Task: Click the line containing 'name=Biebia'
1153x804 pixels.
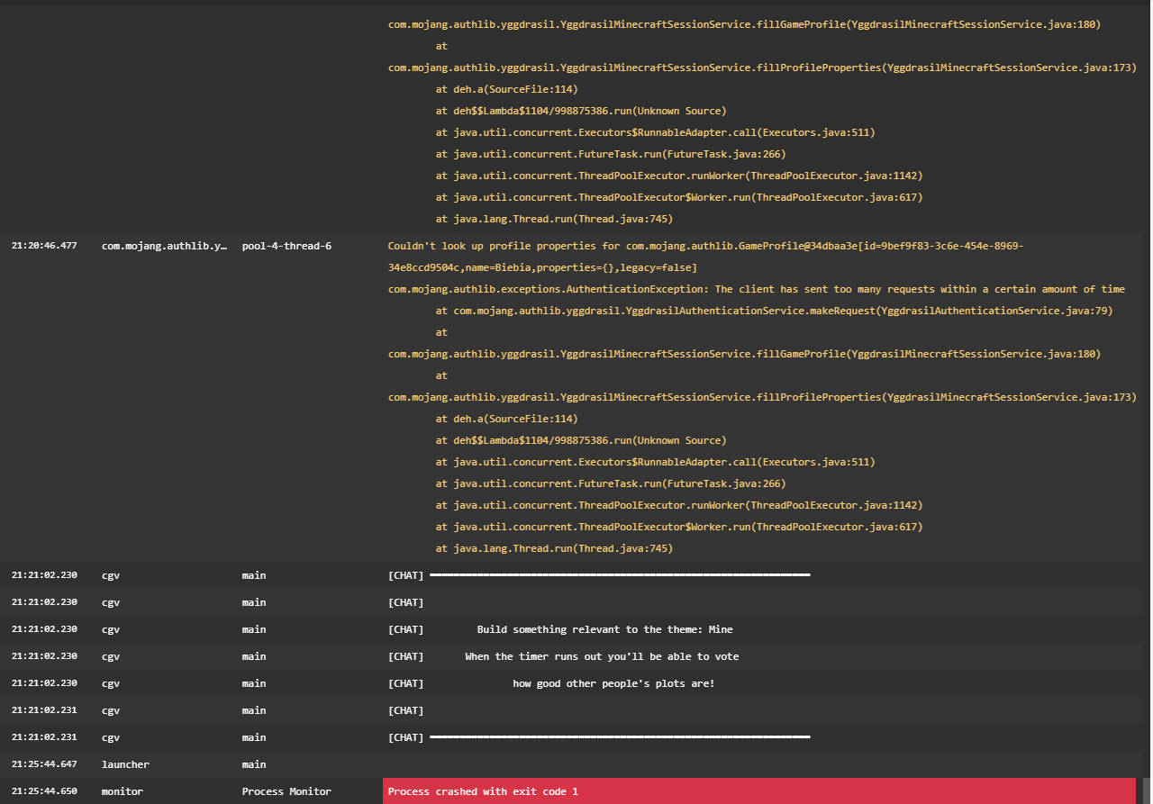Action: 540,267
